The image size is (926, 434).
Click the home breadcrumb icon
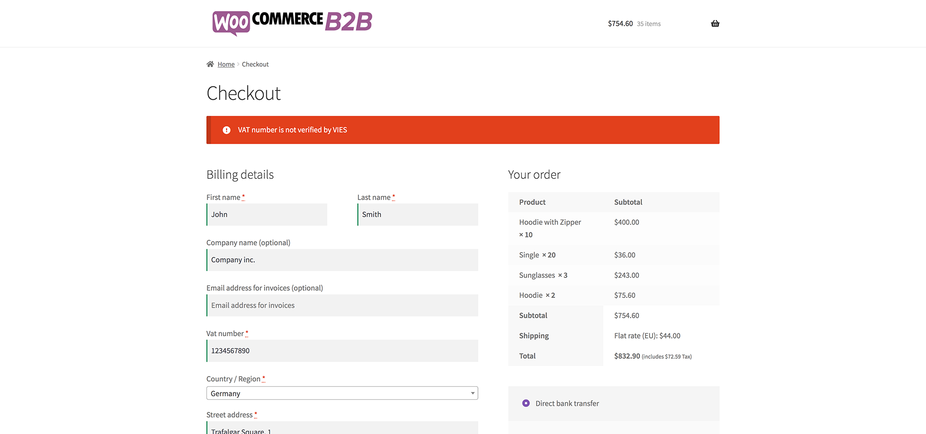click(x=210, y=64)
